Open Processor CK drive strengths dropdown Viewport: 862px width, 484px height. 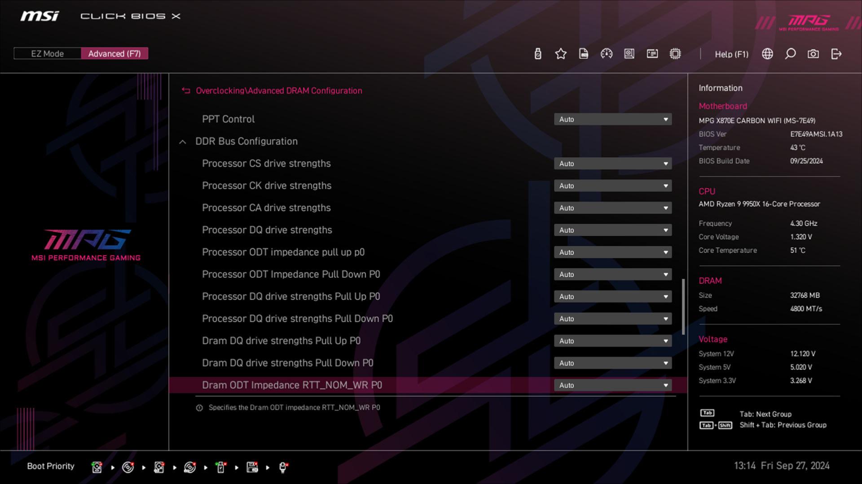[x=613, y=186]
